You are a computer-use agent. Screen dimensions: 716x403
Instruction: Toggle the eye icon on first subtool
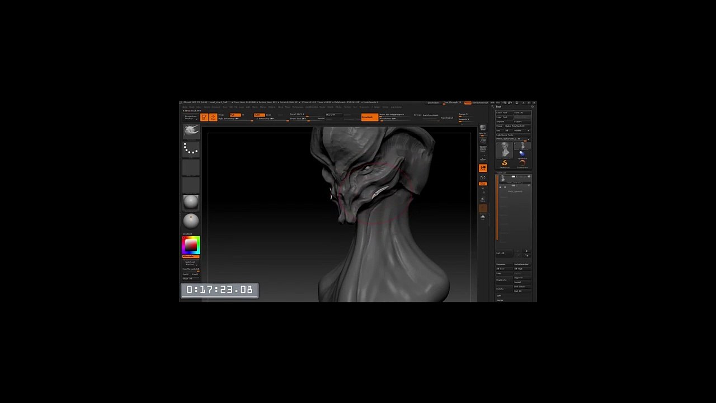[529, 176]
